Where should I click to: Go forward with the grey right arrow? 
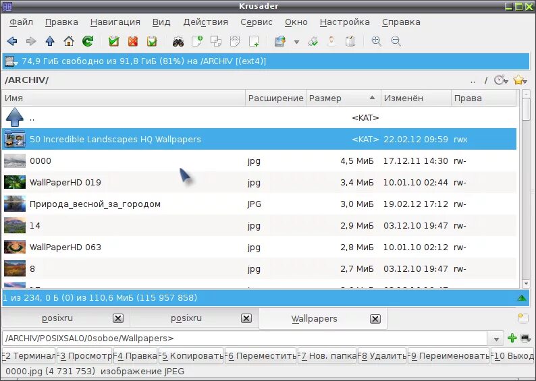tap(31, 41)
